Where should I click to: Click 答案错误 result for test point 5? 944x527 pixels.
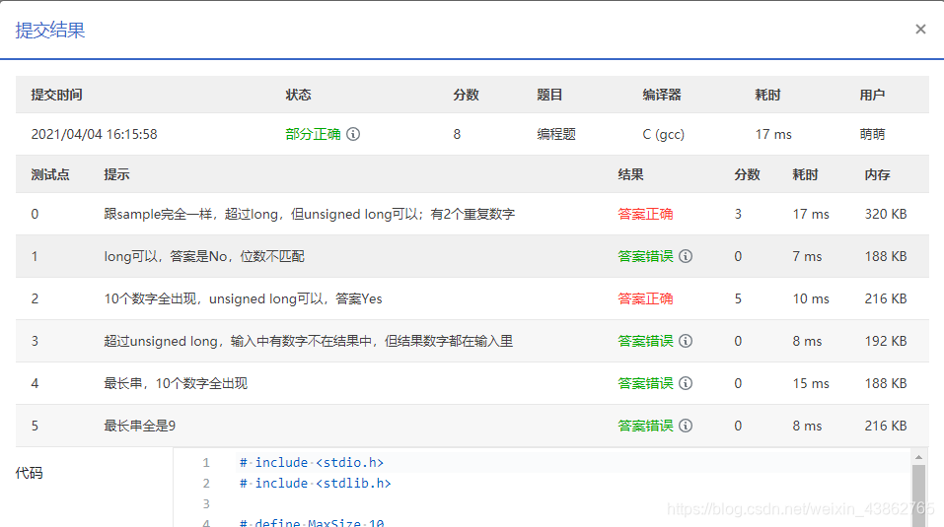click(x=645, y=426)
